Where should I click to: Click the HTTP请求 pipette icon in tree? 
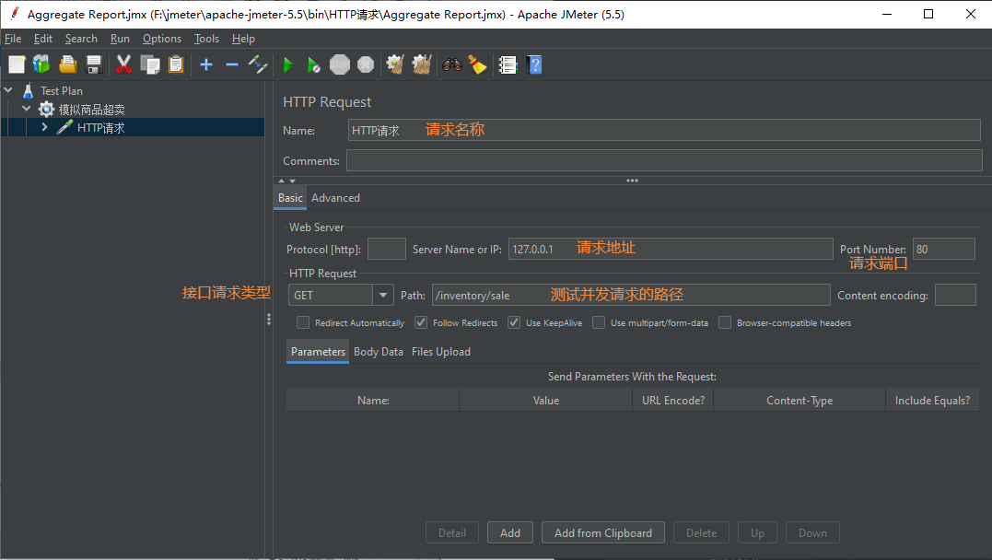point(64,127)
